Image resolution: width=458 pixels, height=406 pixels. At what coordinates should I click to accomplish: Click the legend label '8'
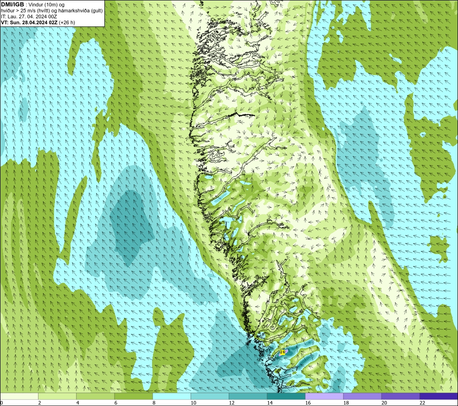coord(154,403)
